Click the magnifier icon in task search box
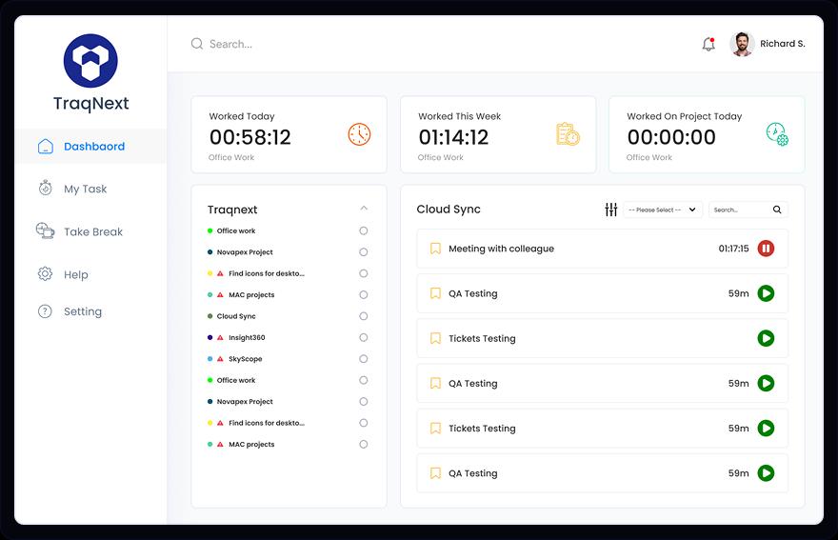This screenshot has height=540, width=838. point(777,210)
